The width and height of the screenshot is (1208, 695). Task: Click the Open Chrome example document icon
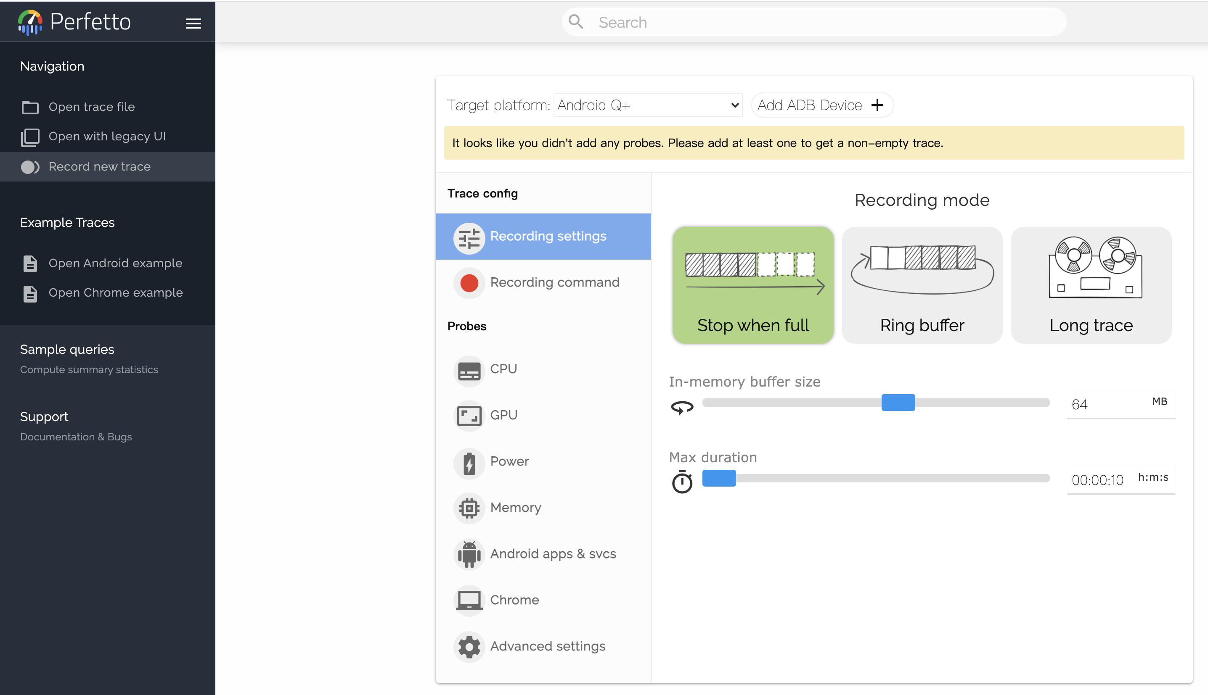30,294
